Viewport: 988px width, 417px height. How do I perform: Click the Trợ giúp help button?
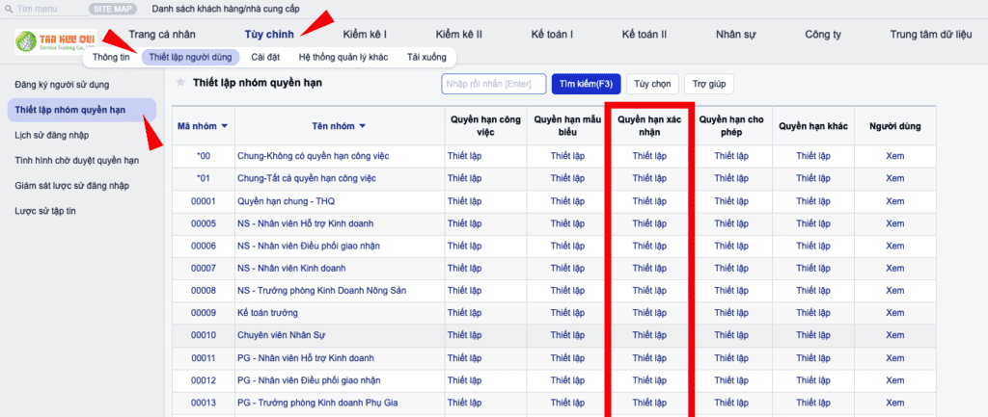(x=707, y=84)
